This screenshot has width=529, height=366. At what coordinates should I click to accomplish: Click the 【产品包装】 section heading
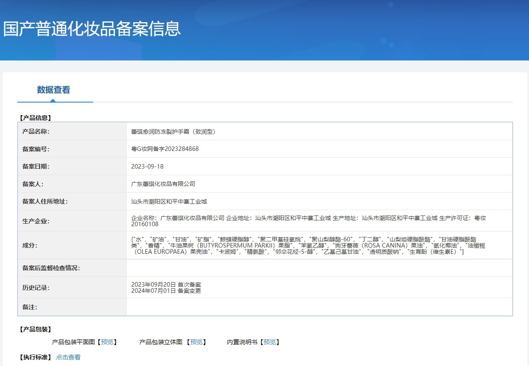(x=35, y=329)
